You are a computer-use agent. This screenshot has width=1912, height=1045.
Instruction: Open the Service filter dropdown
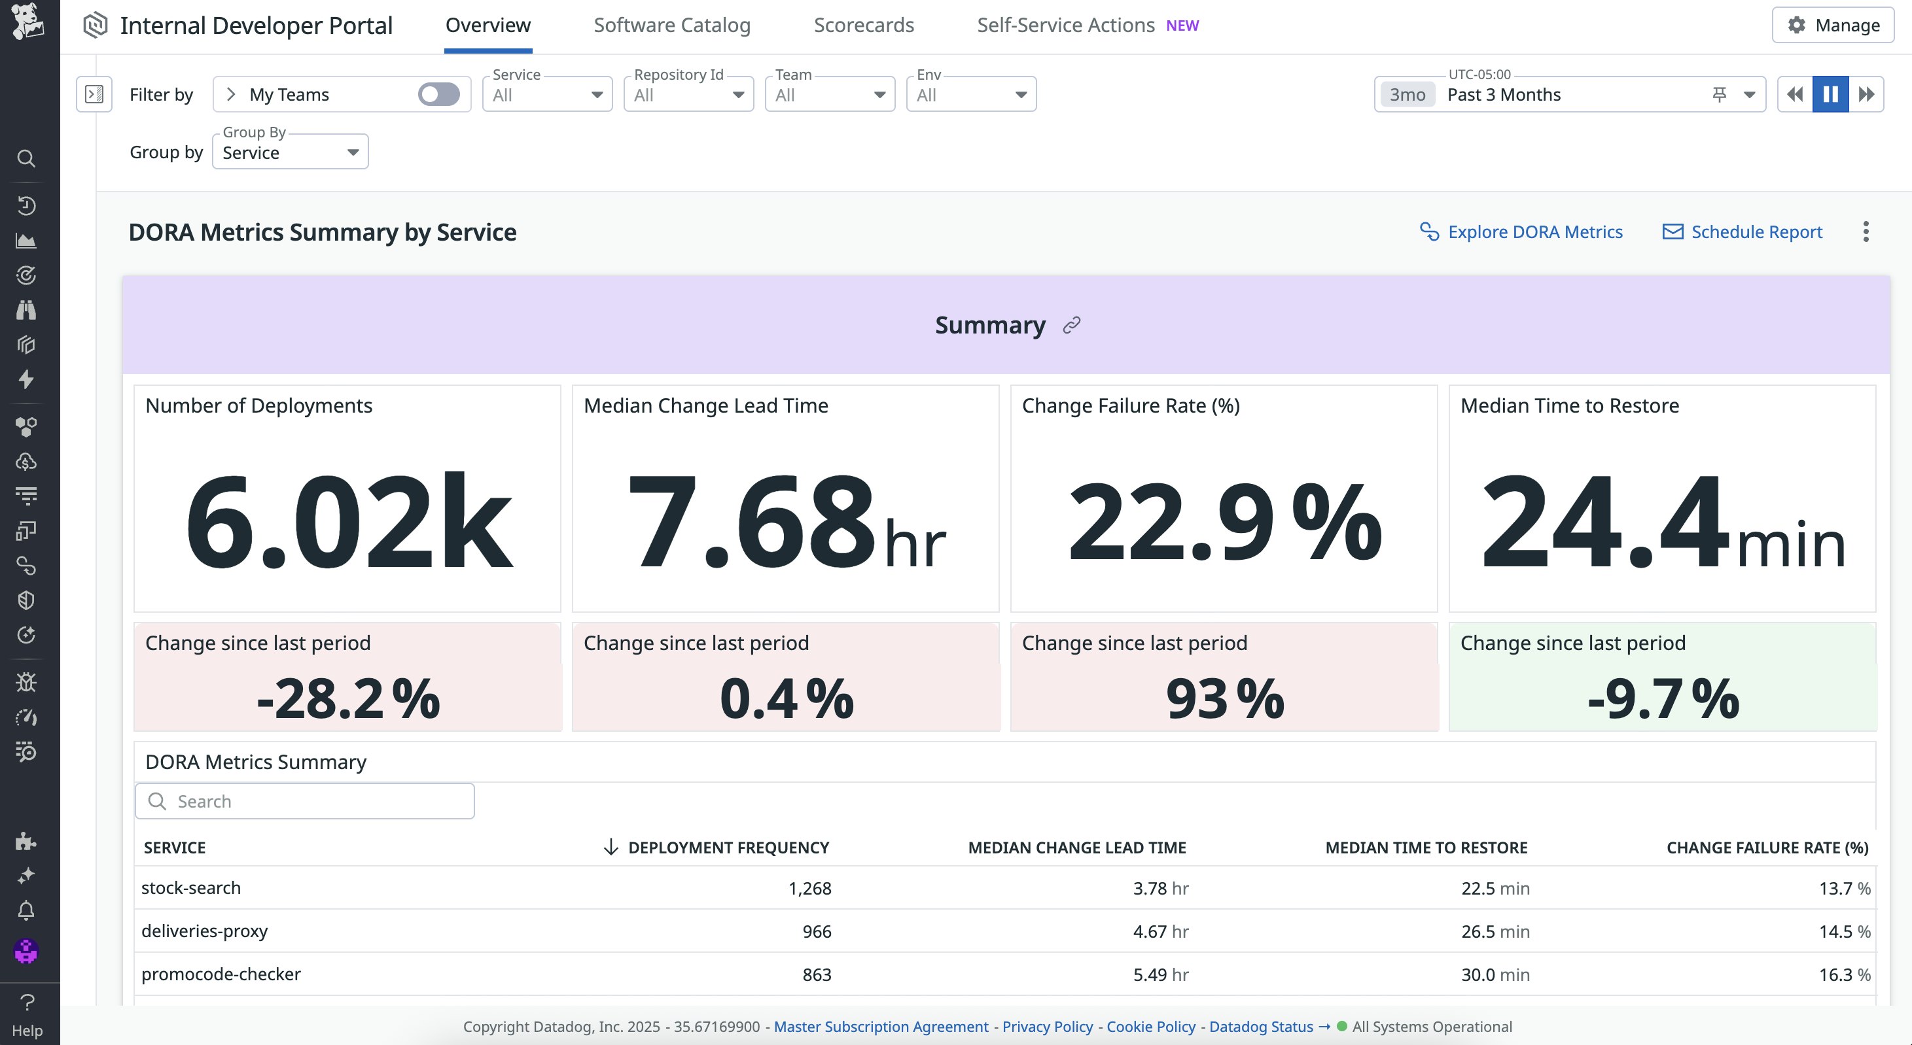[x=547, y=95]
